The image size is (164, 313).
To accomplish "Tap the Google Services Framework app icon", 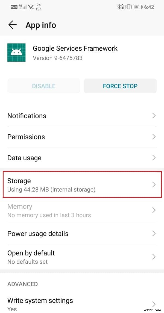I will pos(16,52).
